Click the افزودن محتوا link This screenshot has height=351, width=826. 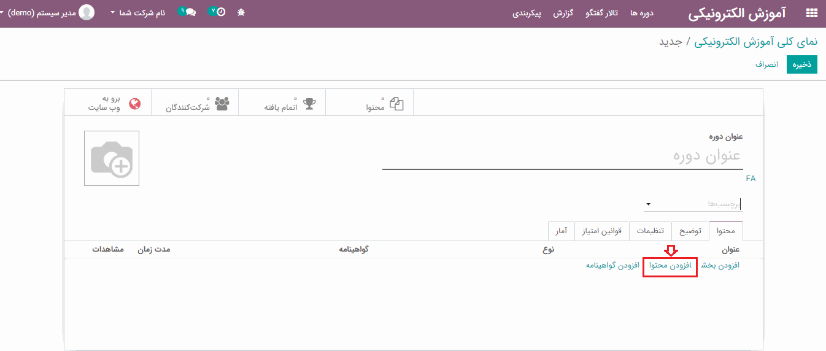click(670, 265)
